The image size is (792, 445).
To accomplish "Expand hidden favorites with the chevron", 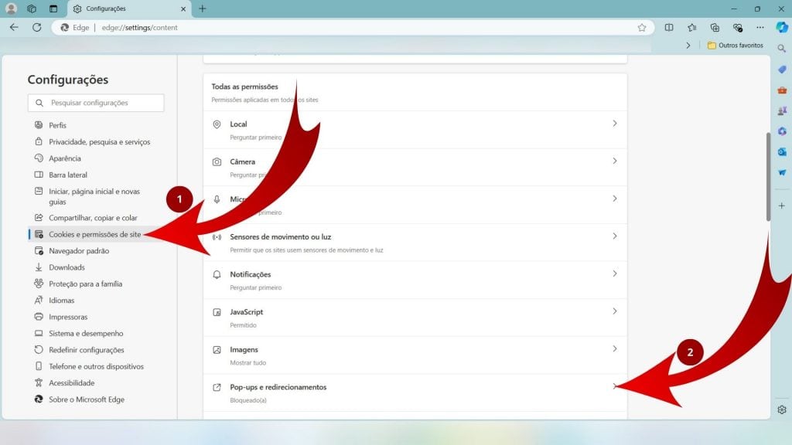I will (x=688, y=46).
